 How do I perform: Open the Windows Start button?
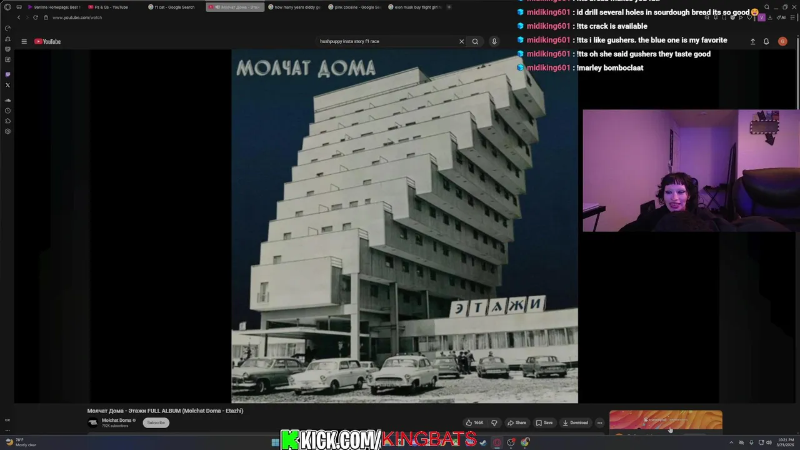[x=275, y=442]
